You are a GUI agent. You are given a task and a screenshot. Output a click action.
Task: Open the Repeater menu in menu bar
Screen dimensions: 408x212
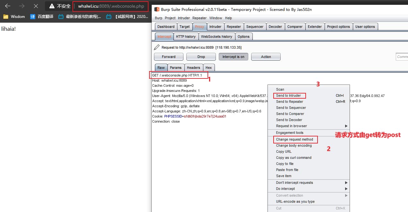click(200, 18)
